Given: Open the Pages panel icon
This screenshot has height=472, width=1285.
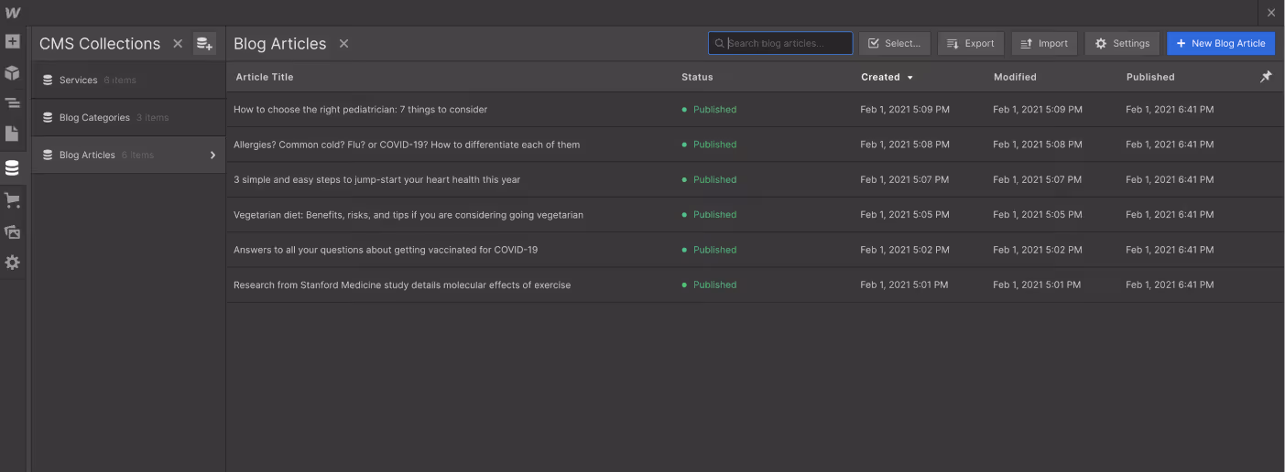Looking at the screenshot, I should click(12, 134).
